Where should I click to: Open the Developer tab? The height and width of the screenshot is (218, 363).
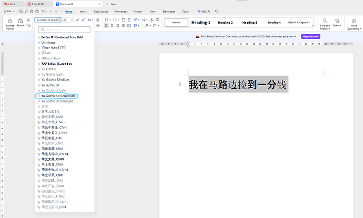(x=169, y=12)
